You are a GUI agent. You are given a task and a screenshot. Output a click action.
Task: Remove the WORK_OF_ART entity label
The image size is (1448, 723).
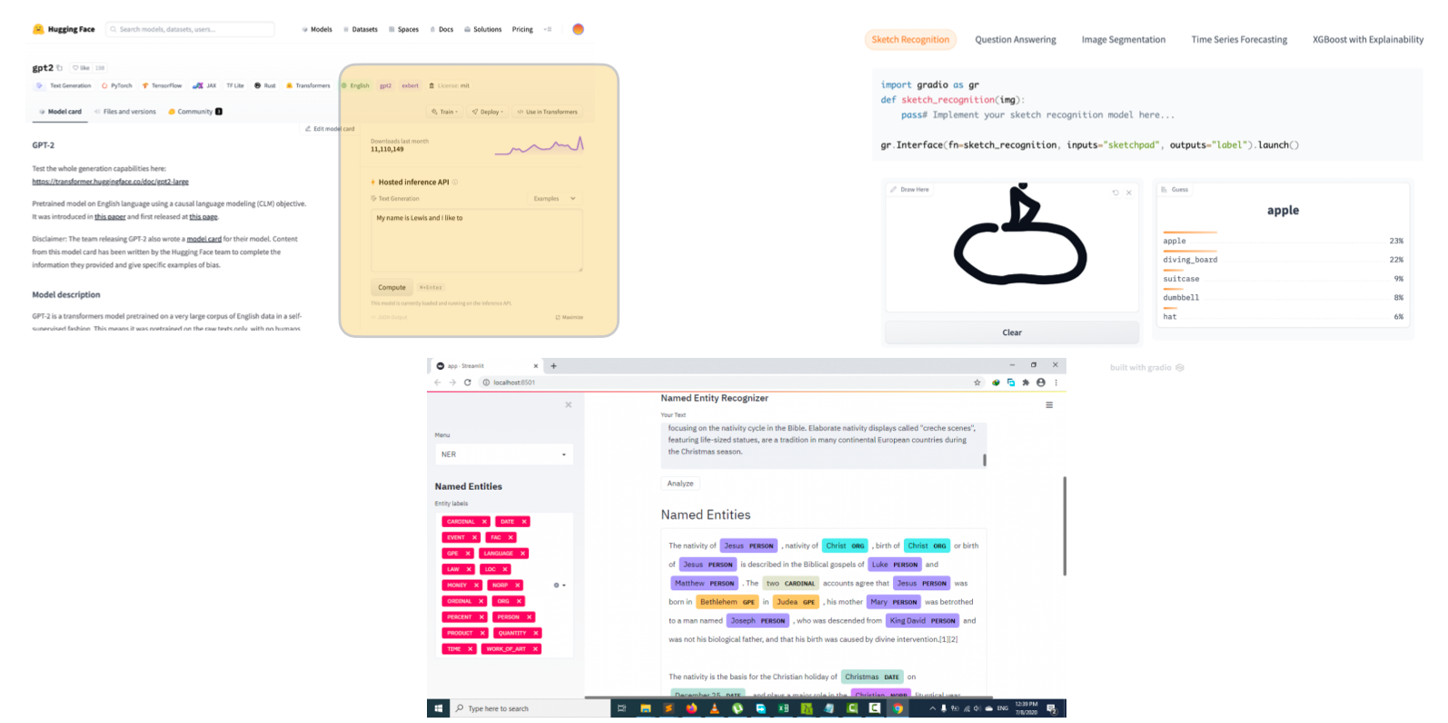tap(535, 649)
